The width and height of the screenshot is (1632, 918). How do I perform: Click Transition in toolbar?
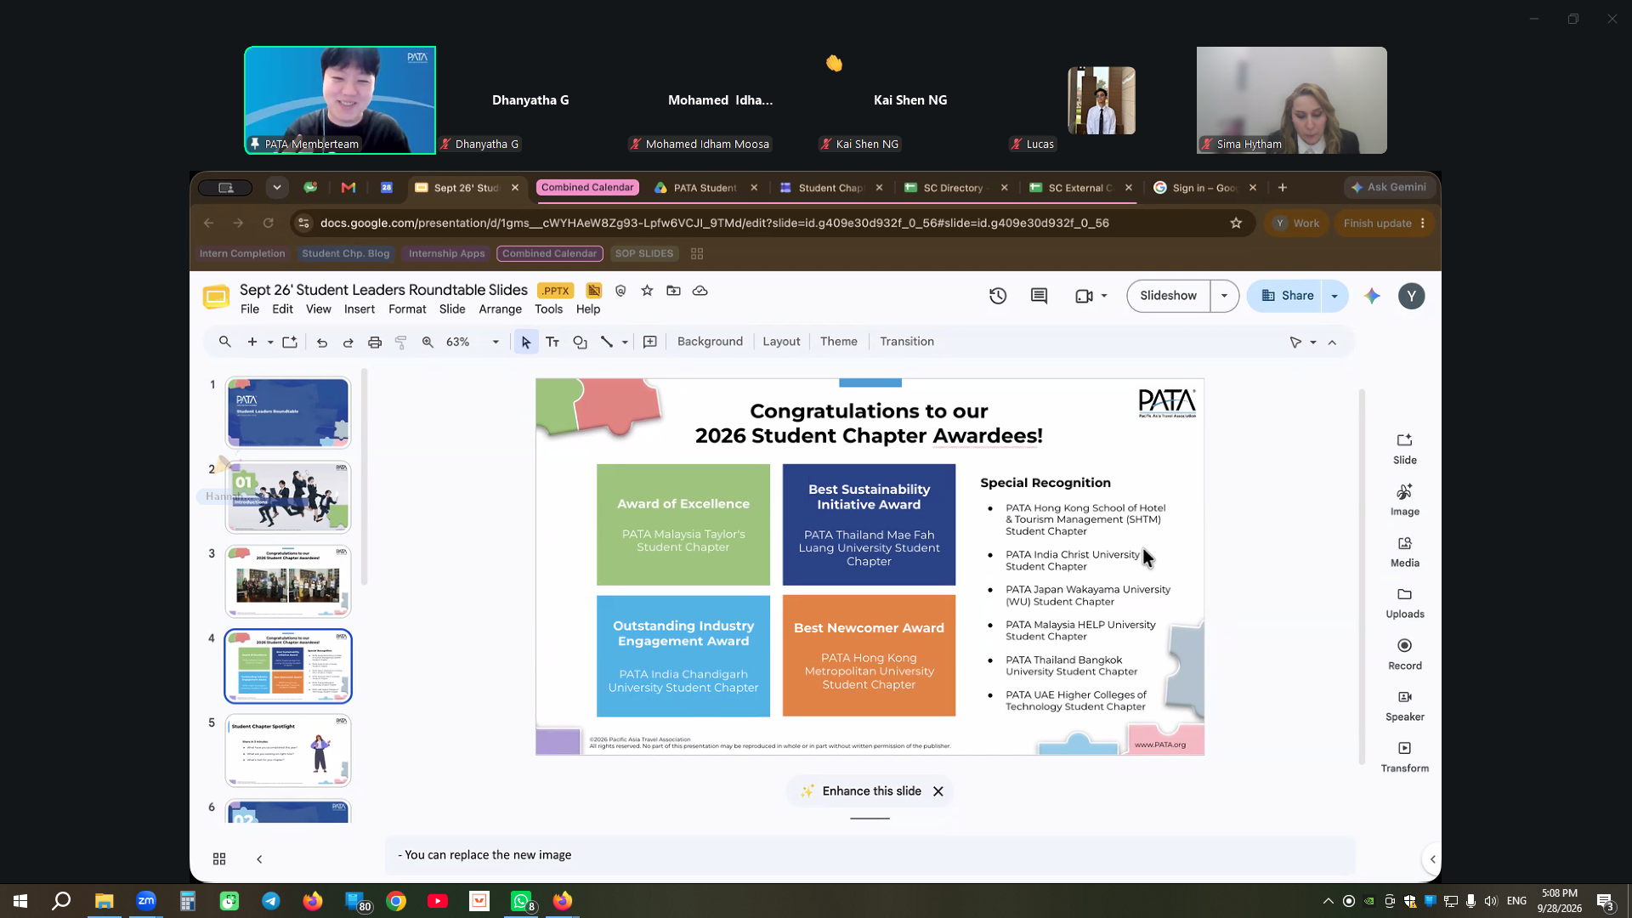tap(906, 342)
